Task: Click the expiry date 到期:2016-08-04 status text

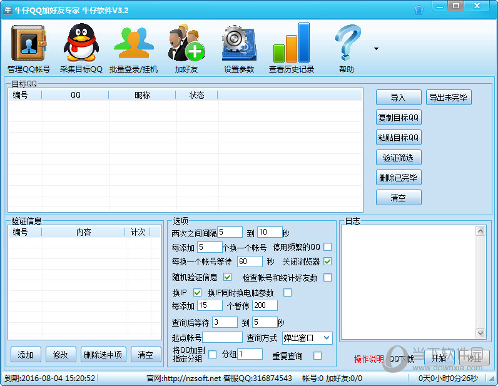Action: coord(50,378)
